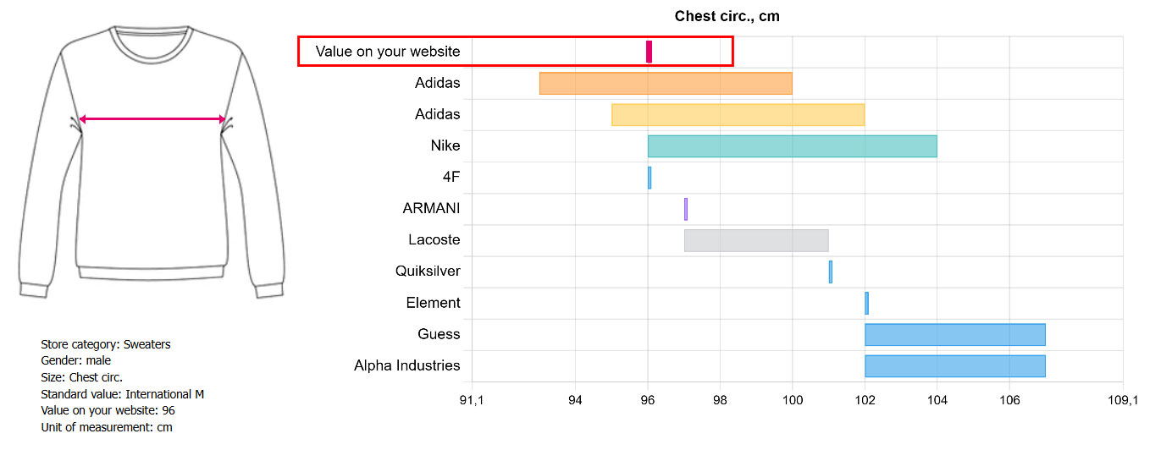Click the Alpha Industries row label
The width and height of the screenshot is (1172, 450).
click(x=407, y=365)
